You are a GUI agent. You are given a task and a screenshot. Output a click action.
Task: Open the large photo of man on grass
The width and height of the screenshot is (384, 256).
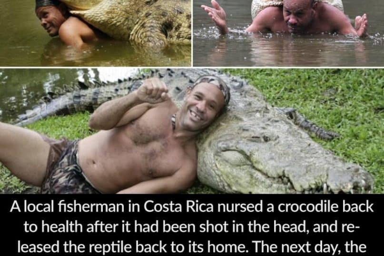tap(192, 131)
